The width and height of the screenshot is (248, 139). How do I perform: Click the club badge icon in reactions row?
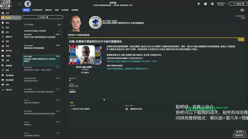point(127,109)
